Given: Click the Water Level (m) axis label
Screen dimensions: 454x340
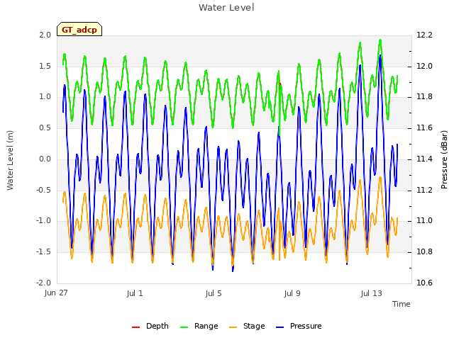Looking at the screenshot, I should coord(10,160).
